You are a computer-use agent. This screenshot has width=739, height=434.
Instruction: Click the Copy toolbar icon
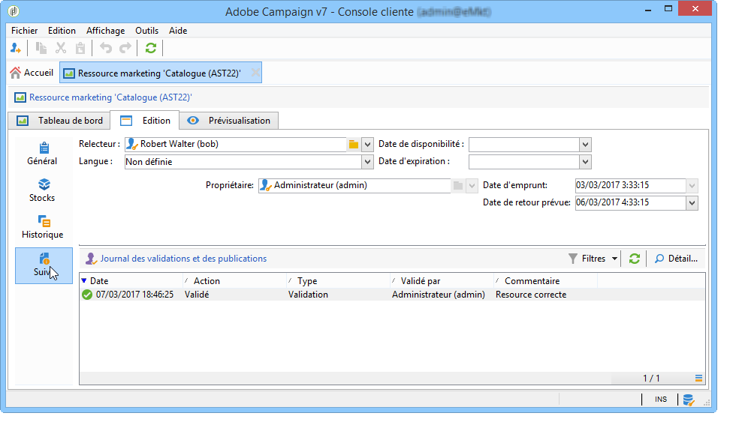coord(41,48)
